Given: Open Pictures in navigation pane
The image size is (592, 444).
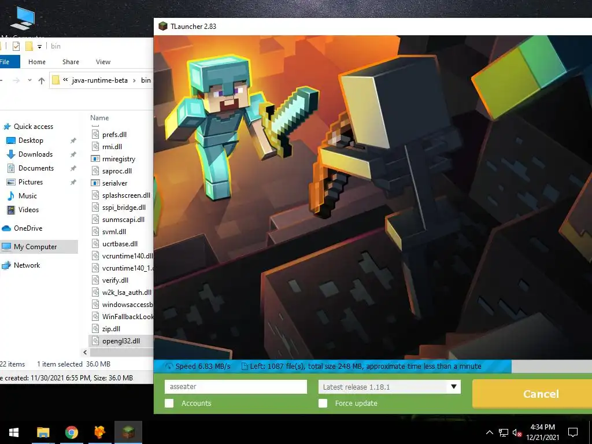Looking at the screenshot, I should pos(31,182).
